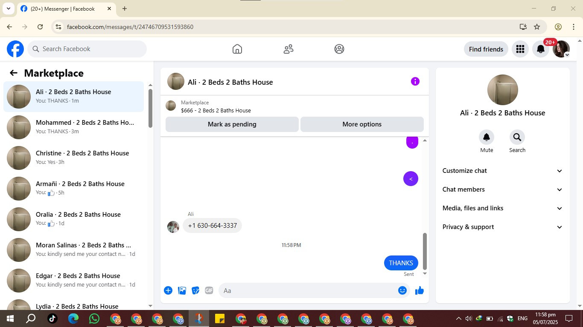Viewport: 583px width, 327px height.
Task: Open more actions plus icon in composer
Action: pos(168,290)
